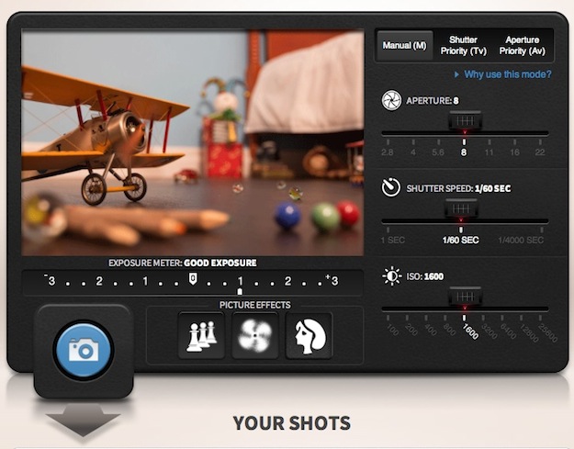The height and width of the screenshot is (449, 574).
Task: Click the shutter speed timer icon
Action: pyautogui.click(x=390, y=187)
